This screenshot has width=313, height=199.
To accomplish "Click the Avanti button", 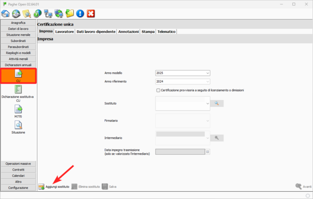I will click(x=303, y=186).
